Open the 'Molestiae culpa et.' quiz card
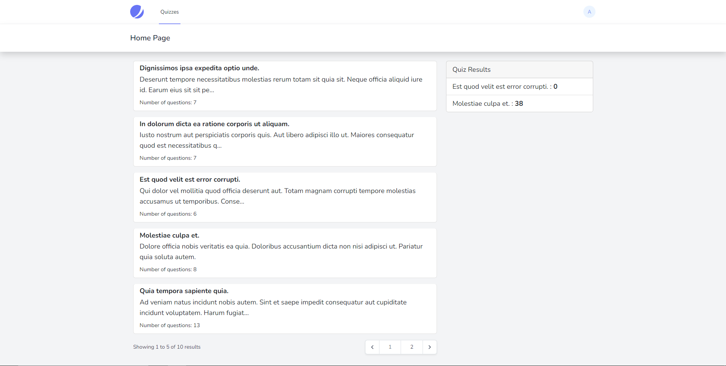Screen dimensions: 726x366 click(x=284, y=253)
